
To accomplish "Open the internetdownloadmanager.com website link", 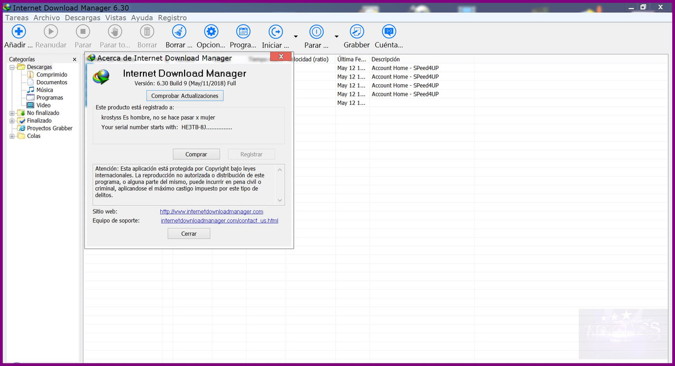I will 211,212.
